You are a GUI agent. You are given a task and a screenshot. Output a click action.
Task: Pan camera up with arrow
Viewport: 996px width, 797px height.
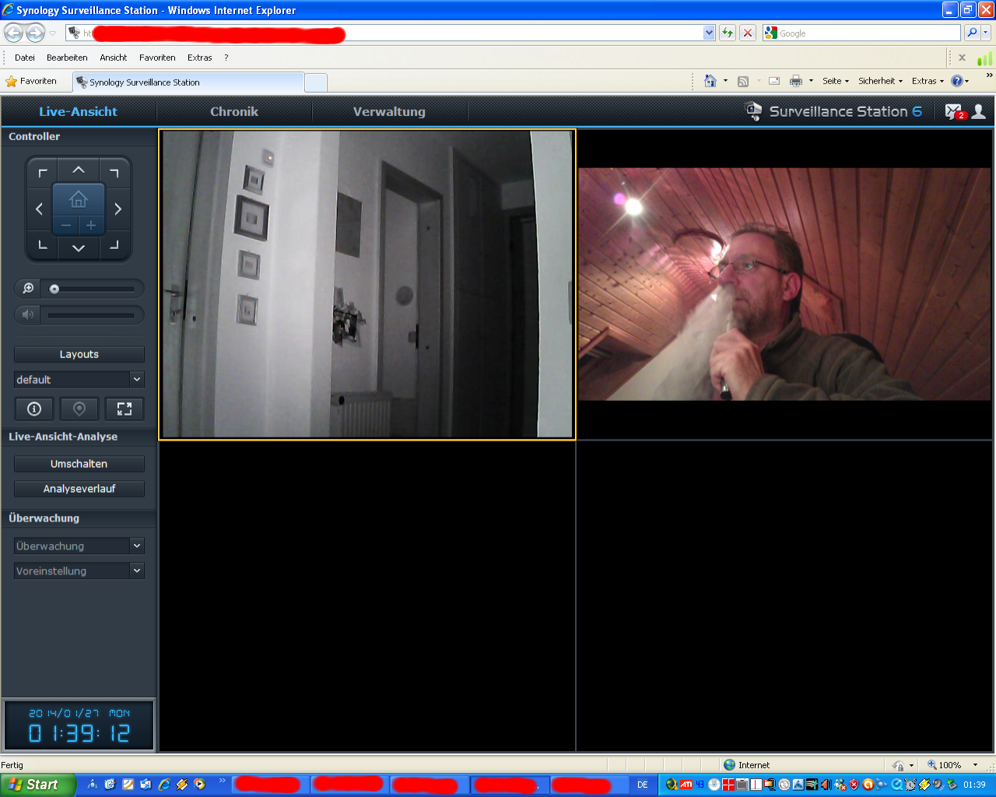pos(79,170)
